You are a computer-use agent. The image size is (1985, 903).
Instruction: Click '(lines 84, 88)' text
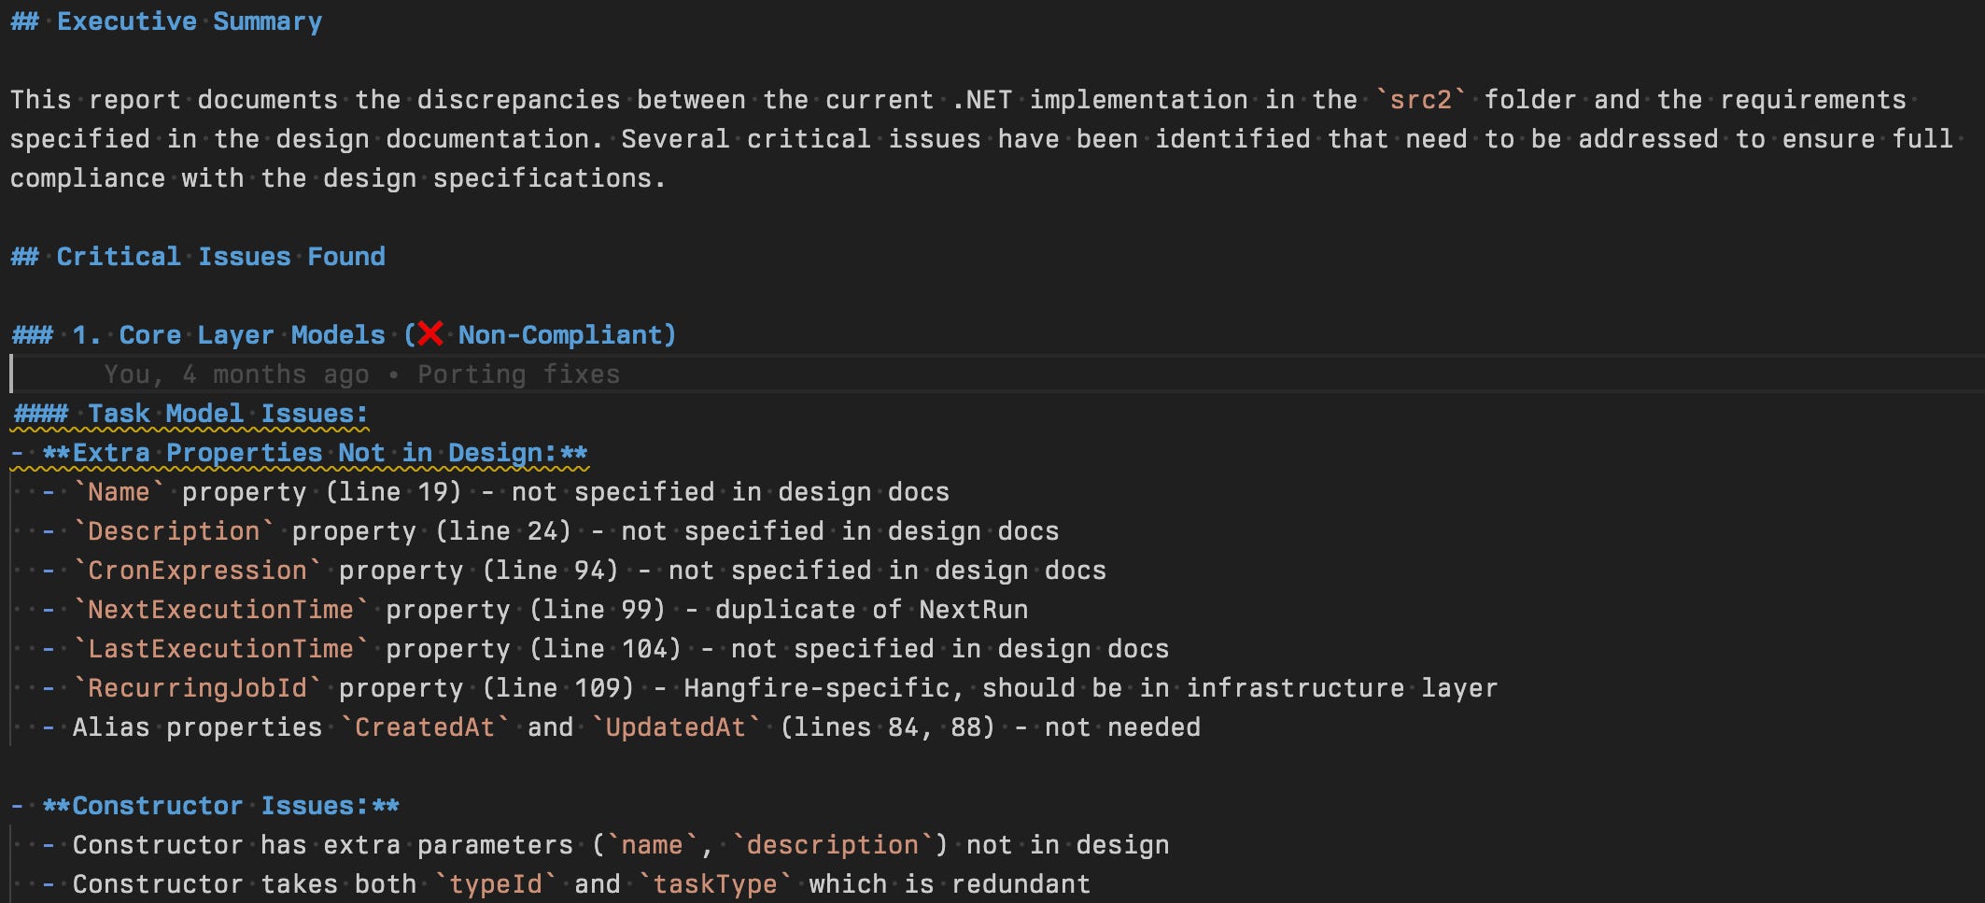pos(887,727)
